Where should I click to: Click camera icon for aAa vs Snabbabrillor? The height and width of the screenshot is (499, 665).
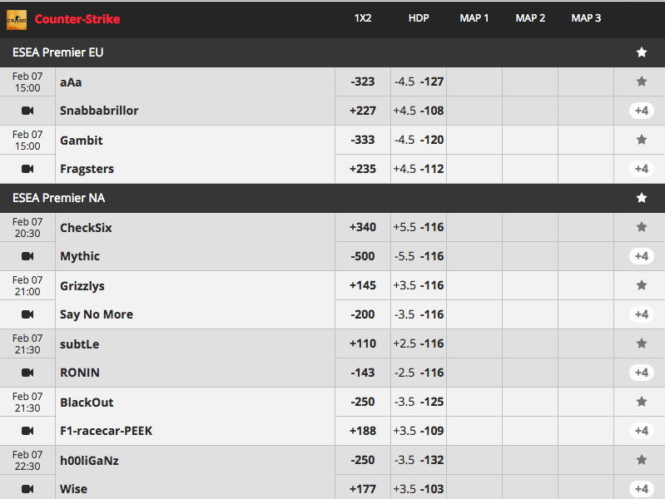click(x=27, y=111)
